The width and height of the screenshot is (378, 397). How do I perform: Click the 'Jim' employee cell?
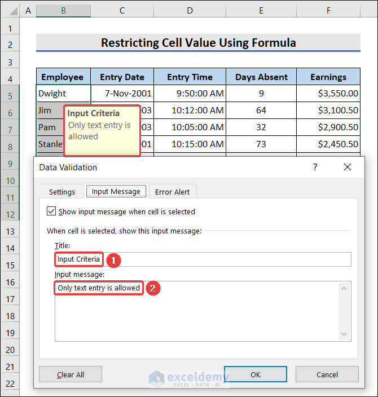[50, 111]
